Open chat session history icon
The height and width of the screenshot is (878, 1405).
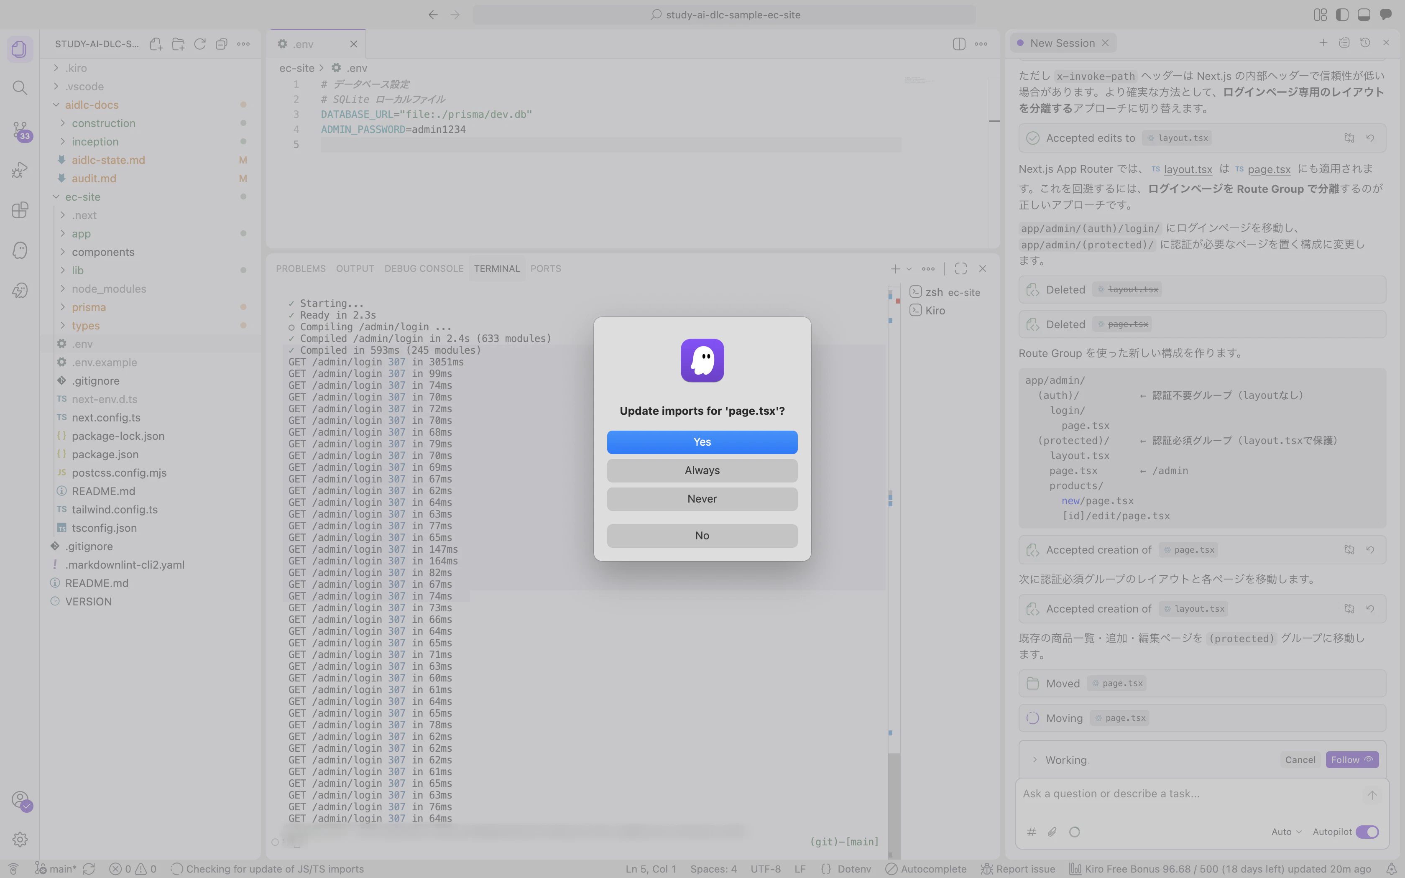pyautogui.click(x=1365, y=42)
